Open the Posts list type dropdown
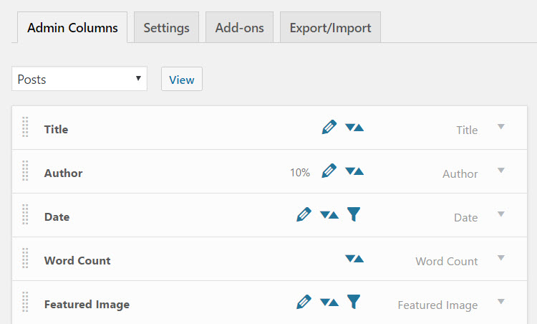537x324 pixels. pos(79,79)
